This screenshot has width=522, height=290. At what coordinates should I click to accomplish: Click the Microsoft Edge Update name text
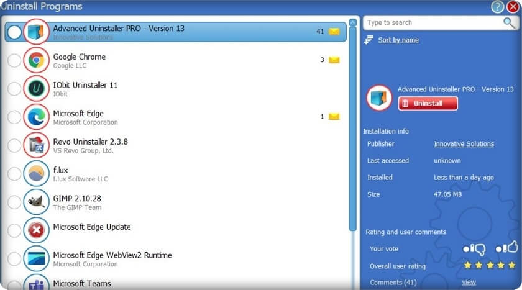92,227
